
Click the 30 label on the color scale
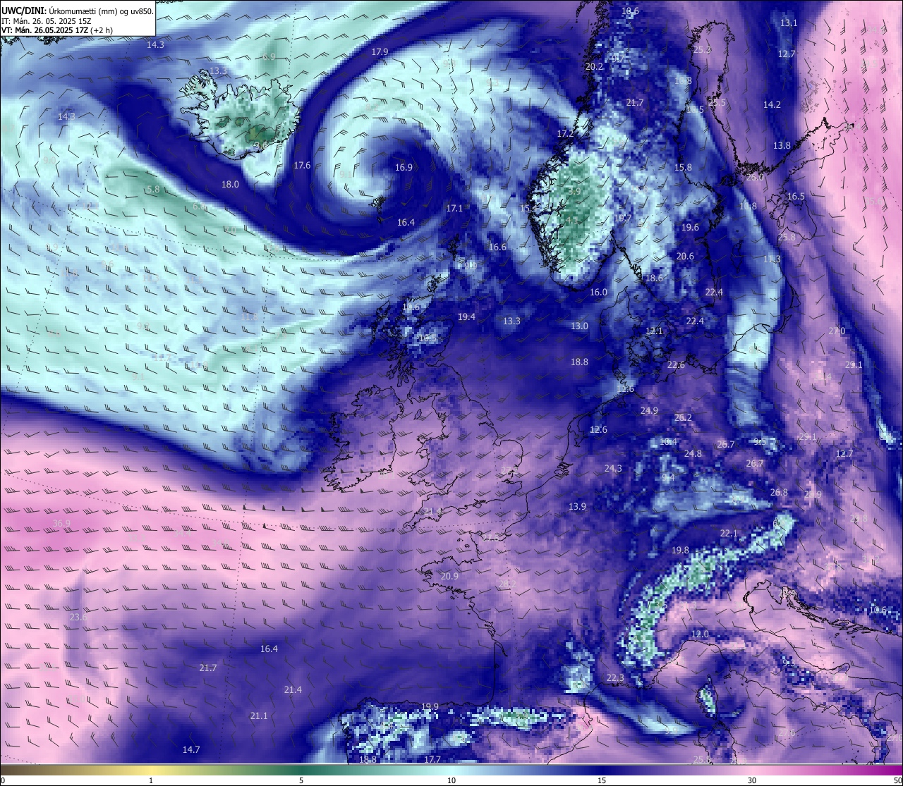click(x=752, y=780)
